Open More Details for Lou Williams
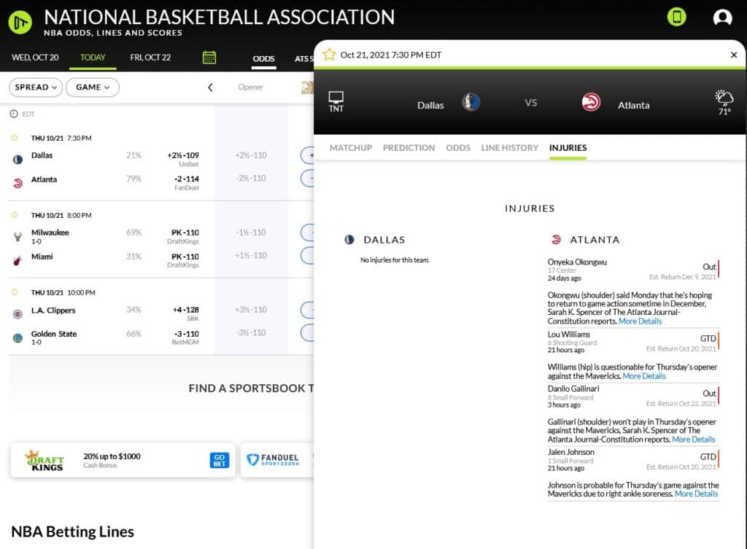The image size is (747, 549). click(644, 375)
